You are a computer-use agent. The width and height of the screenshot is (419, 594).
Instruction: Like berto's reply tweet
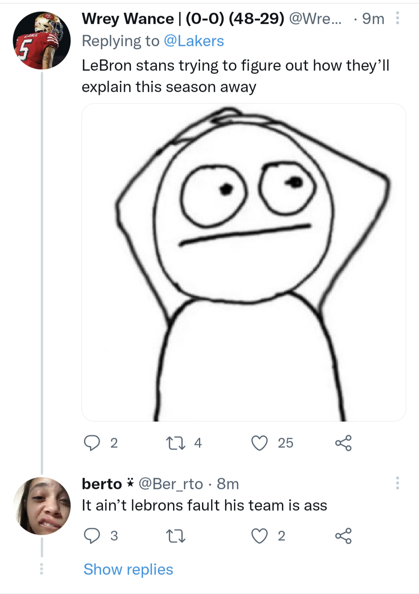[x=259, y=536]
